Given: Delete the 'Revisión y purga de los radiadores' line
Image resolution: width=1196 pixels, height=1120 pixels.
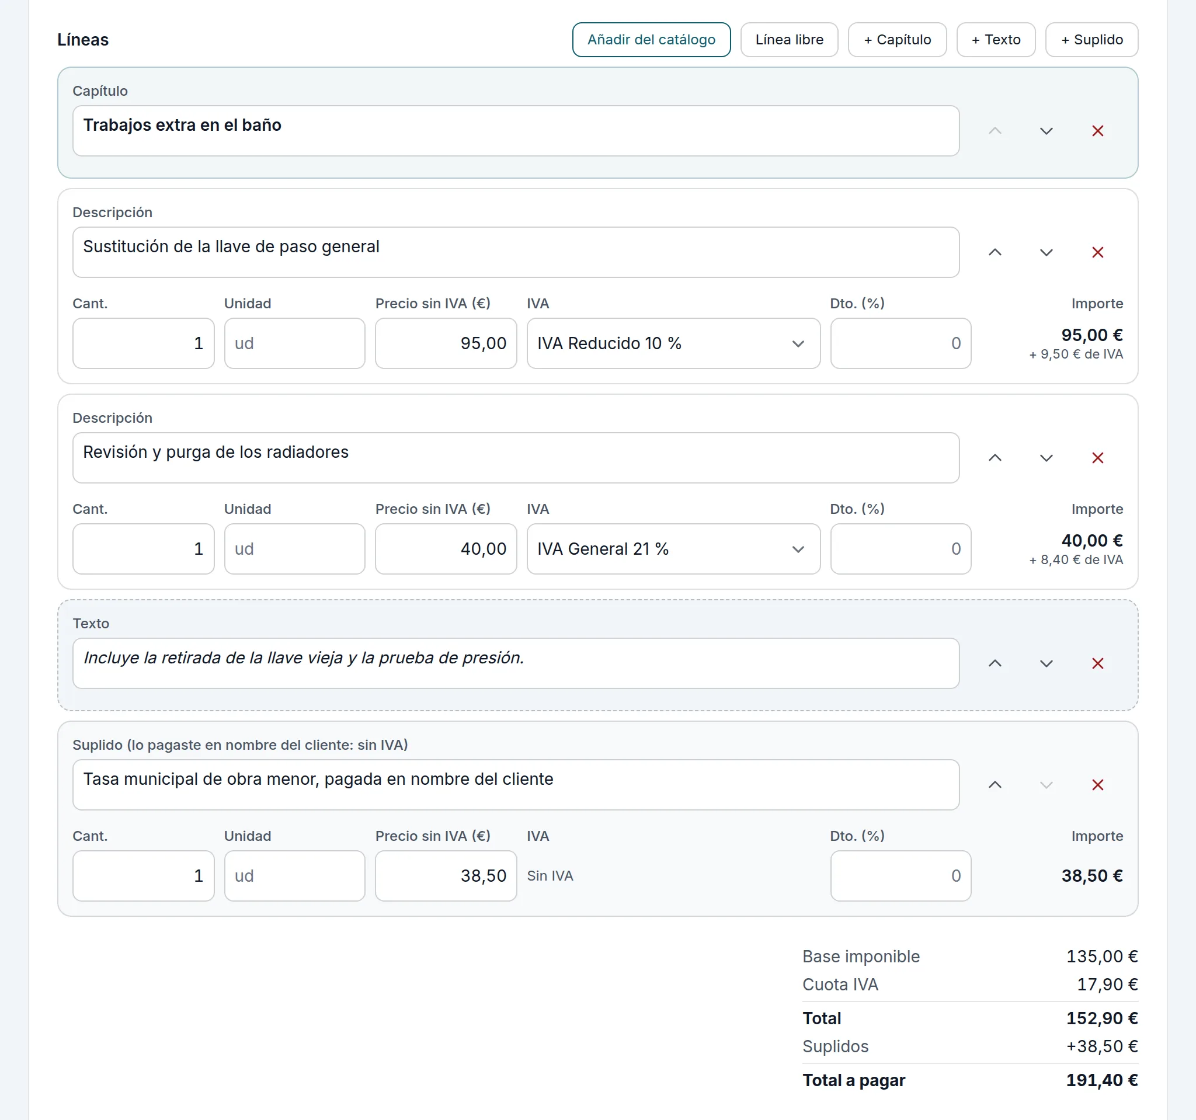Looking at the screenshot, I should [x=1097, y=458].
